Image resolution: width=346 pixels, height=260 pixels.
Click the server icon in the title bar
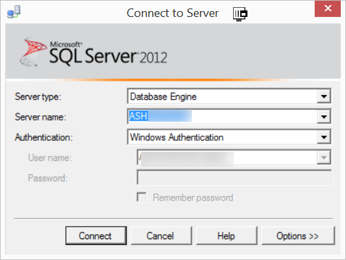point(14,12)
